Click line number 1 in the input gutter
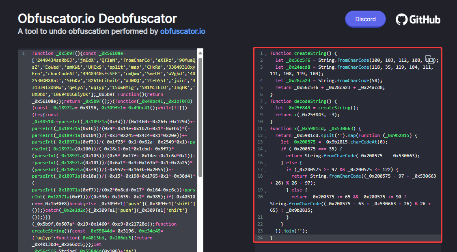457x252 pixels. pyautogui.click(x=23, y=53)
